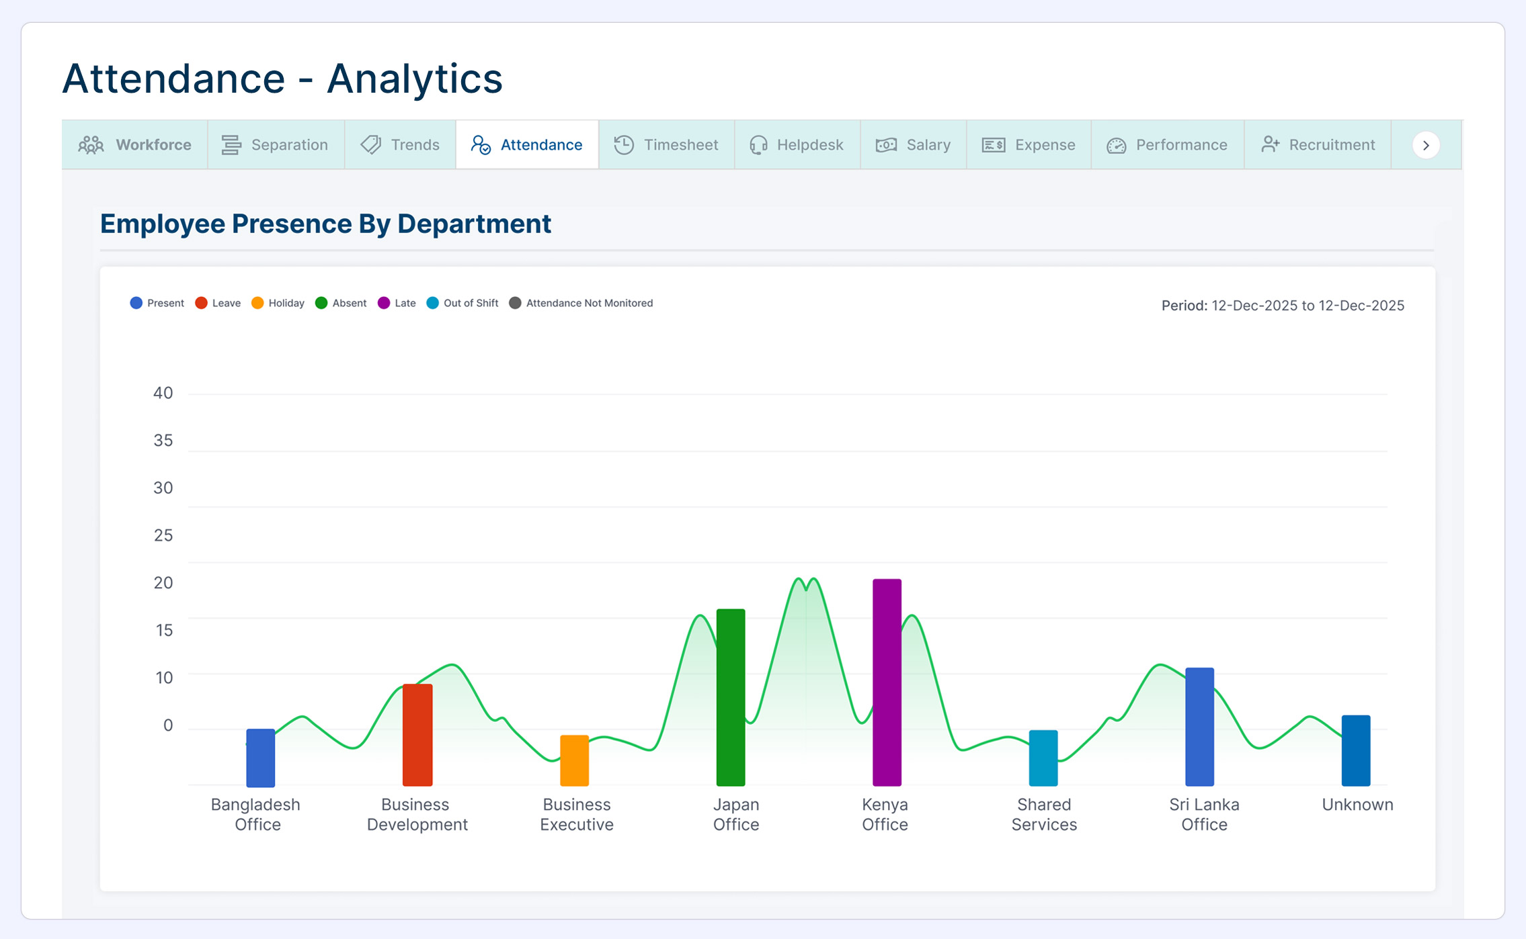Click the Workforce people group icon
The width and height of the screenshot is (1526, 939).
91,145
